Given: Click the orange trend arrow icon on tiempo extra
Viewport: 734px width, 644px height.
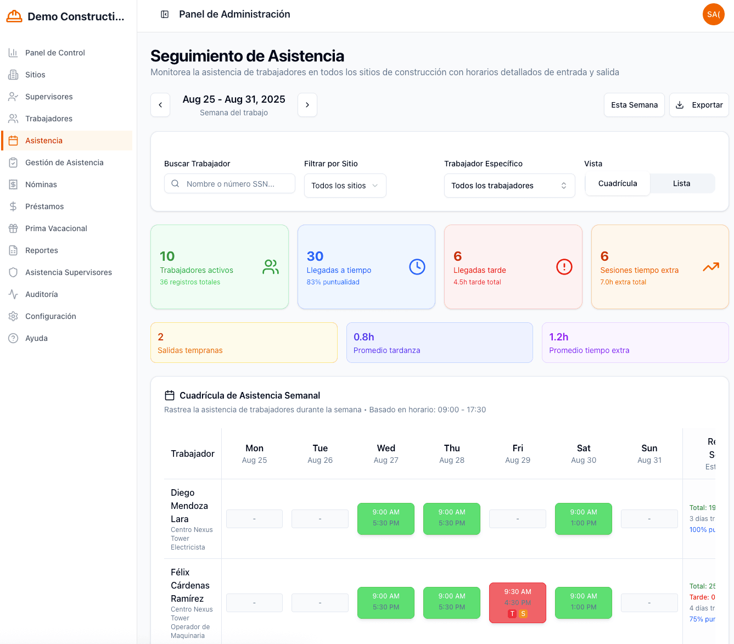Looking at the screenshot, I should point(710,267).
